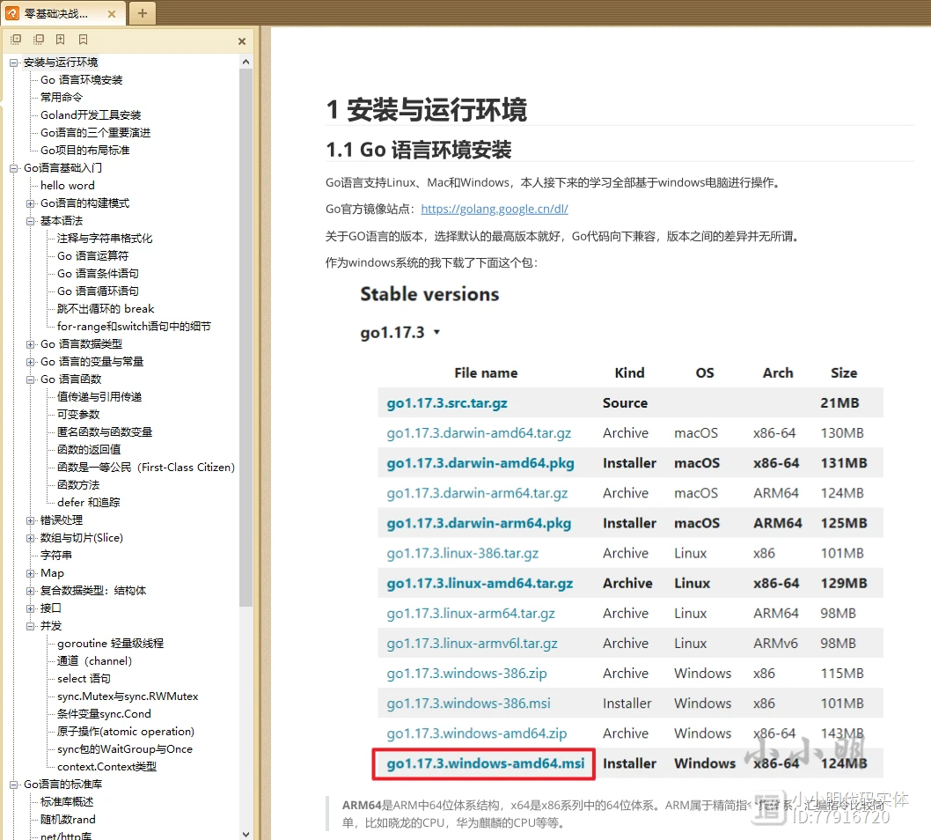Screen dimensions: 931x840
Task: Collapse the 并发 tree section
Action: pyautogui.click(x=31, y=626)
